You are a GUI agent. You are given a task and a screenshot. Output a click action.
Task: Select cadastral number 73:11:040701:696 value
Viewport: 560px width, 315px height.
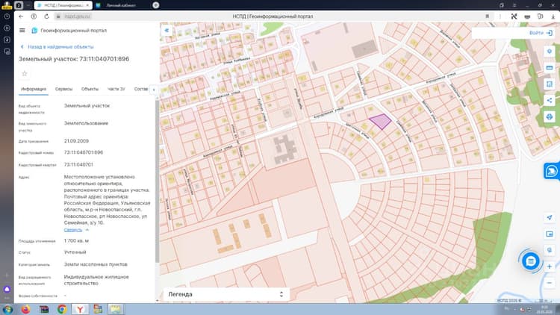pos(84,152)
